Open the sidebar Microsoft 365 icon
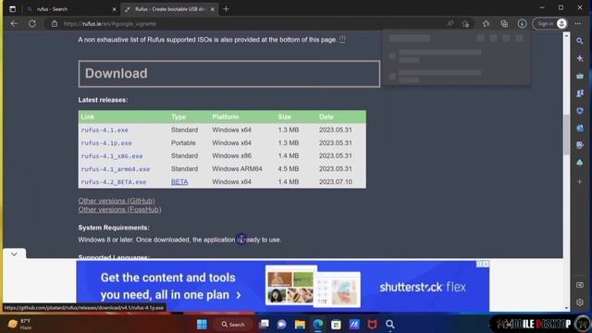Screen dimensions: 592x333 pos(580,111)
